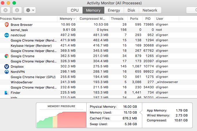Viewport: 197px width, 131px height.
Task: Click the 3,086 ports value
Action: (x=137, y=82)
